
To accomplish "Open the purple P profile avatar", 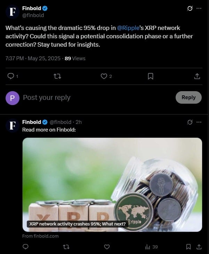I will (13, 98).
